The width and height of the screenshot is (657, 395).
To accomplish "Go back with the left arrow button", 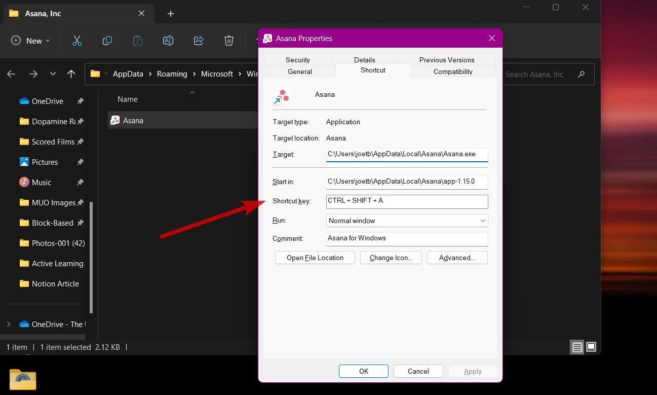I will 11,74.
